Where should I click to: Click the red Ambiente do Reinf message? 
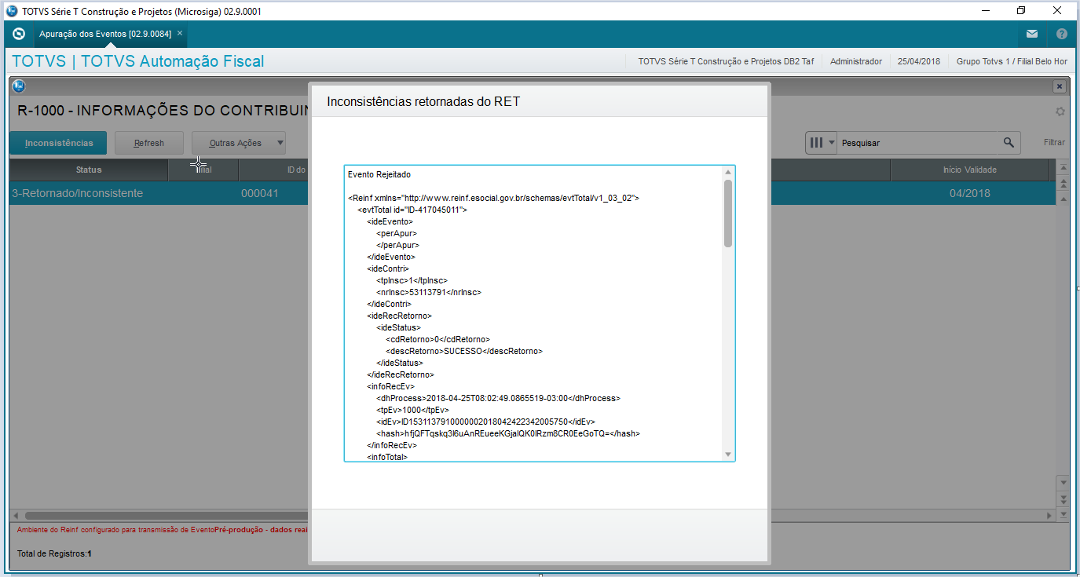pyautogui.click(x=163, y=530)
